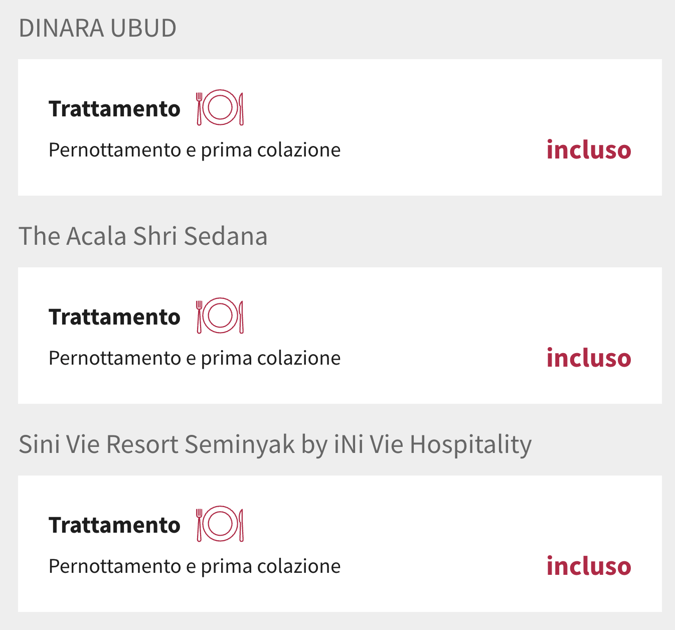Click The Acala Shri Sedana meal icon
The image size is (675, 630).
(220, 316)
